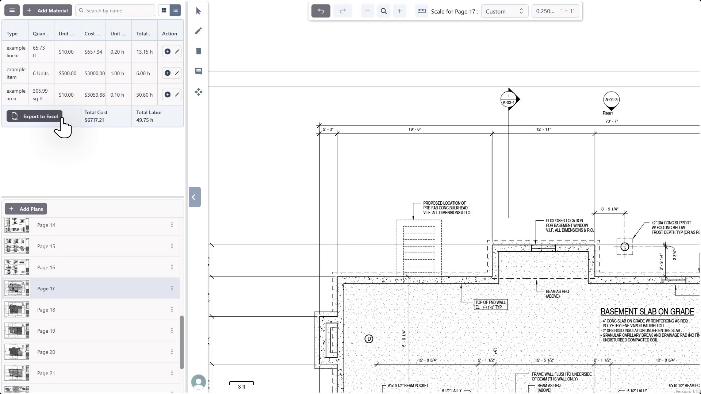
Task: Select the pointer cursor tool
Action: (x=198, y=11)
